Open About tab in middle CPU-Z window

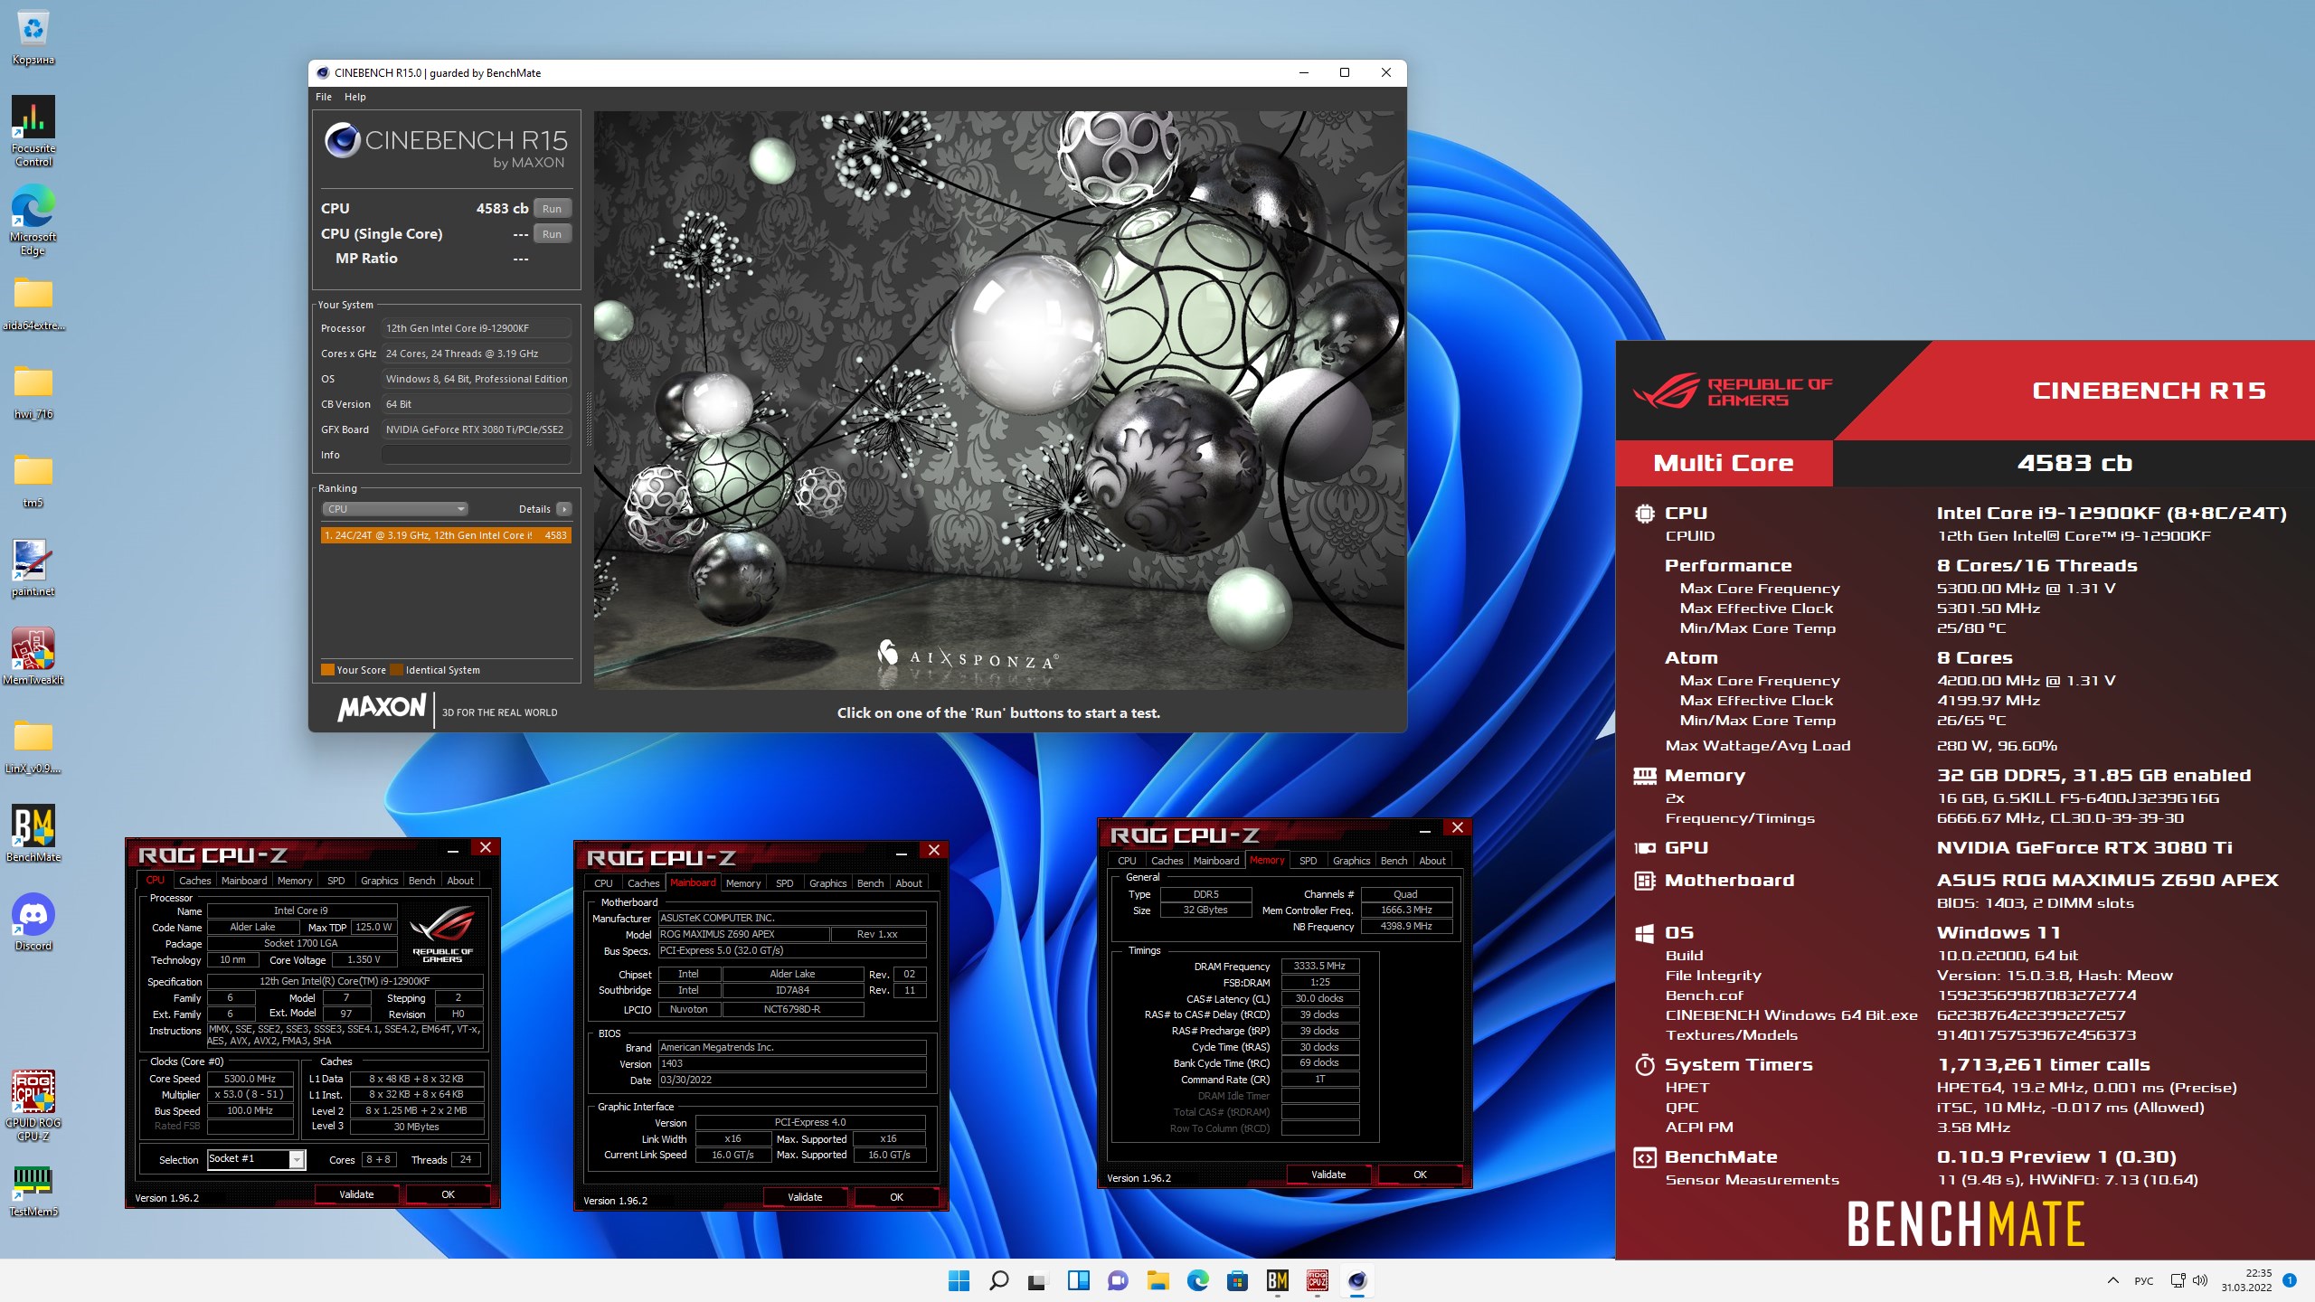pyautogui.click(x=909, y=883)
